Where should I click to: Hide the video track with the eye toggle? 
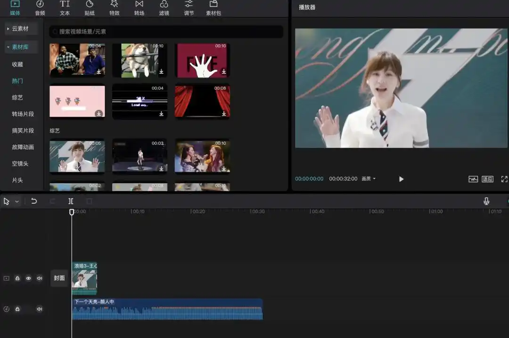[x=28, y=278]
